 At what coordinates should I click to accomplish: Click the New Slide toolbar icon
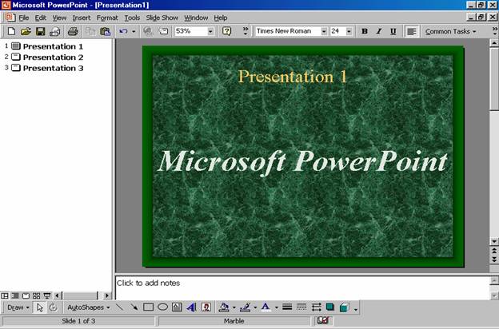coord(163,31)
